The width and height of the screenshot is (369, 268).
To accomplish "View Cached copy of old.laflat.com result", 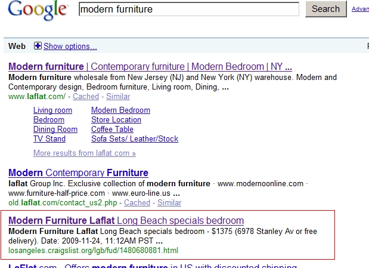I will pos(137,203).
